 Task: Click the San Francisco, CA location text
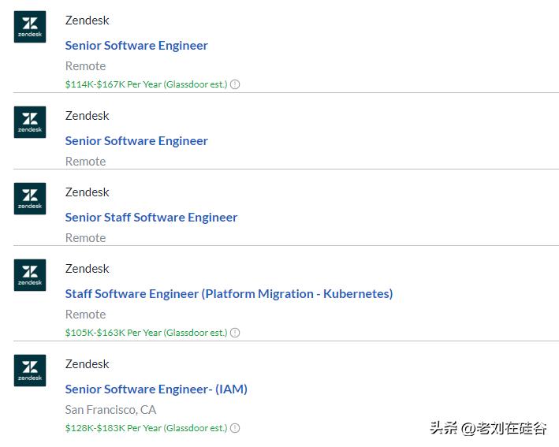coord(110,410)
